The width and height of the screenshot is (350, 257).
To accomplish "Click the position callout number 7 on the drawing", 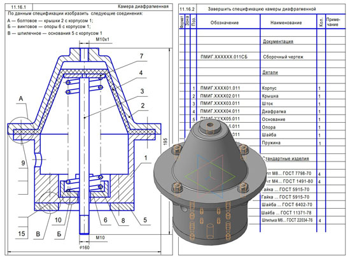I will pyautogui.click(x=141, y=56).
